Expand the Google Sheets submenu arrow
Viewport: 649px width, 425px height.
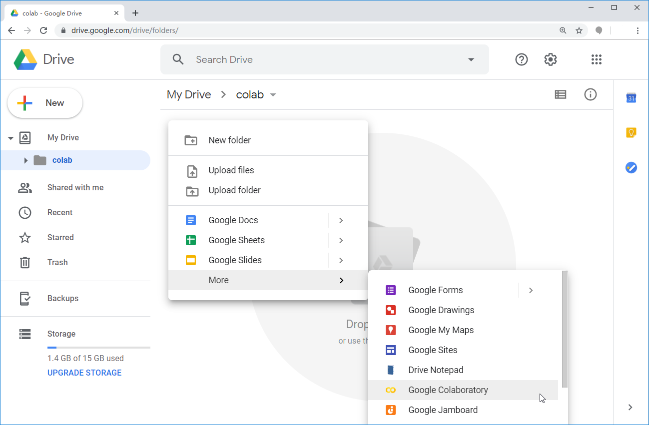341,240
